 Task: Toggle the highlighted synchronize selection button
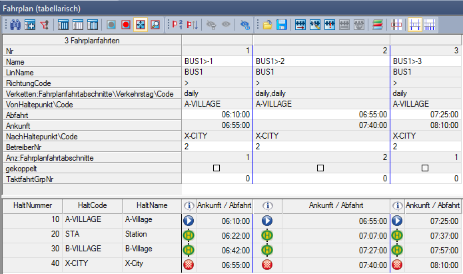pos(141,25)
